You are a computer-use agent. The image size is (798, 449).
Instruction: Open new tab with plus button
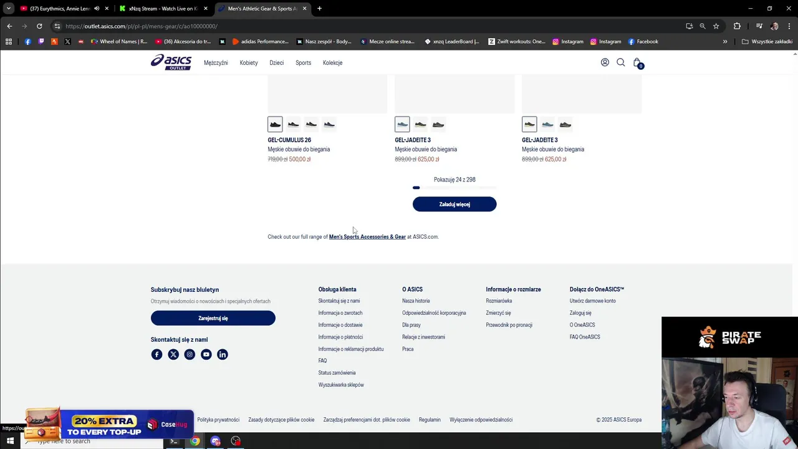click(319, 9)
